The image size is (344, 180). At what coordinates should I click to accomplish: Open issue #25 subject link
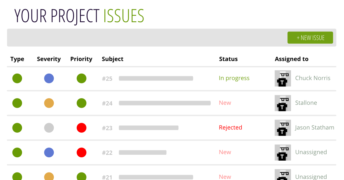[156, 79]
